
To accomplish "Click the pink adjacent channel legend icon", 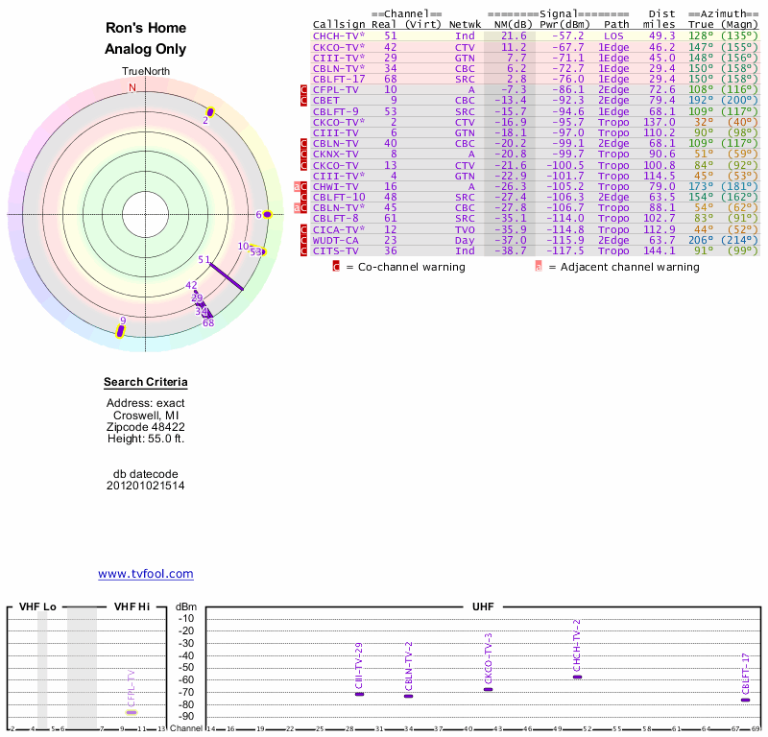I will tap(539, 267).
